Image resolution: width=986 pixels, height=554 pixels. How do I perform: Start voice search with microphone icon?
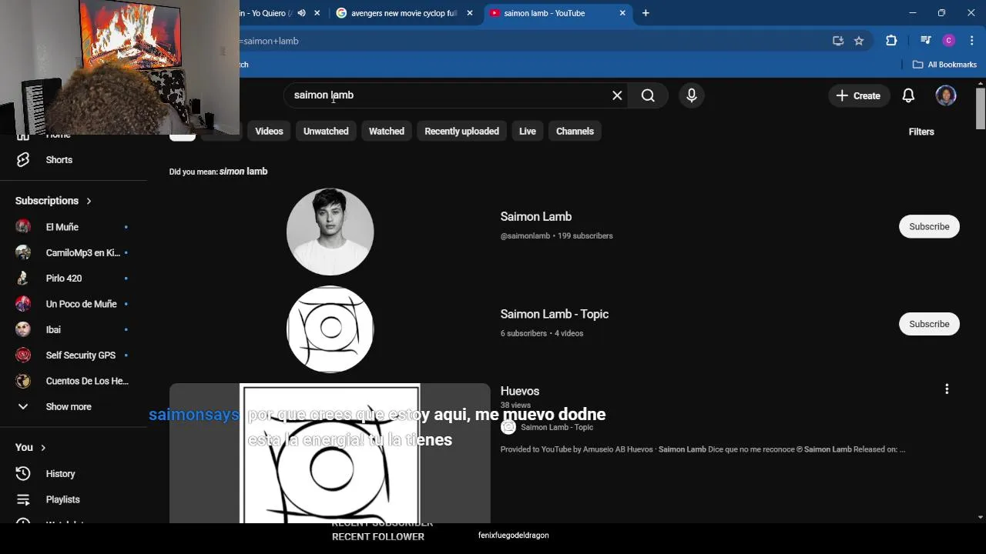(x=692, y=95)
